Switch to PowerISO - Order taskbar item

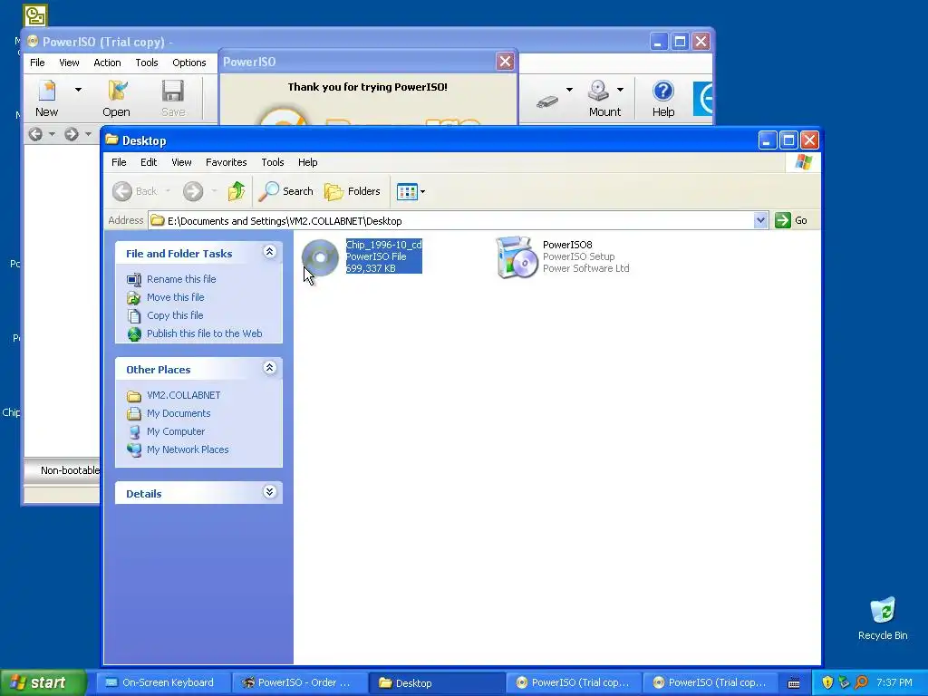pos(297,683)
